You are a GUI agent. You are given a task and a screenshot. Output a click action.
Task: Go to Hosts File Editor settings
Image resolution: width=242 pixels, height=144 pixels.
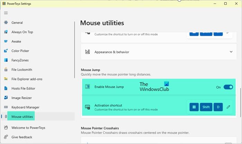[x=23, y=88]
